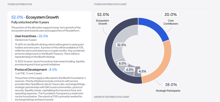Image resolution: width=220 pixels, height=102 pixels.
Task: Select the Token Distribution section header
Action: 20,4
